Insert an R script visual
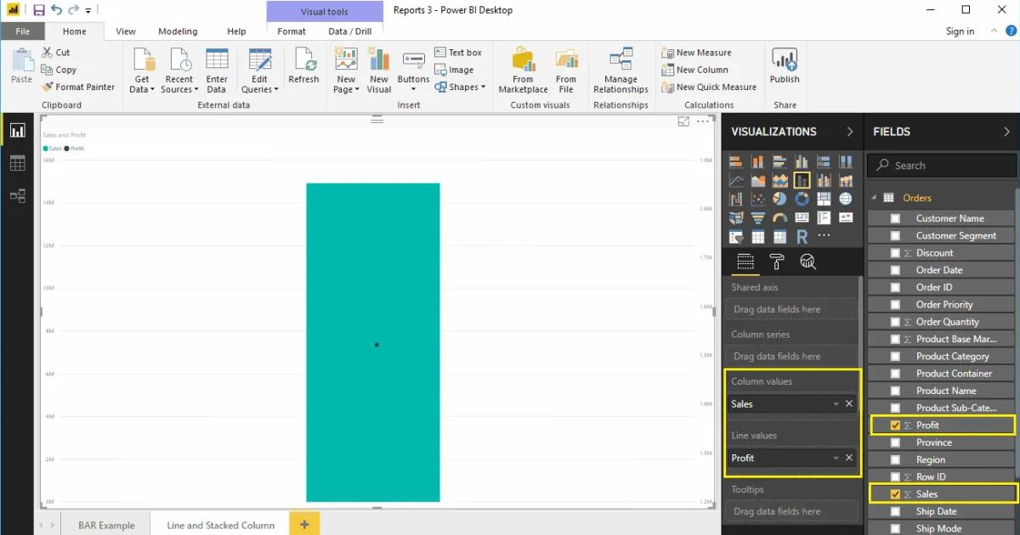The image size is (1020, 535). point(802,235)
